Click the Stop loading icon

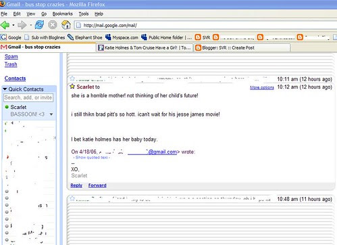point(53,25)
